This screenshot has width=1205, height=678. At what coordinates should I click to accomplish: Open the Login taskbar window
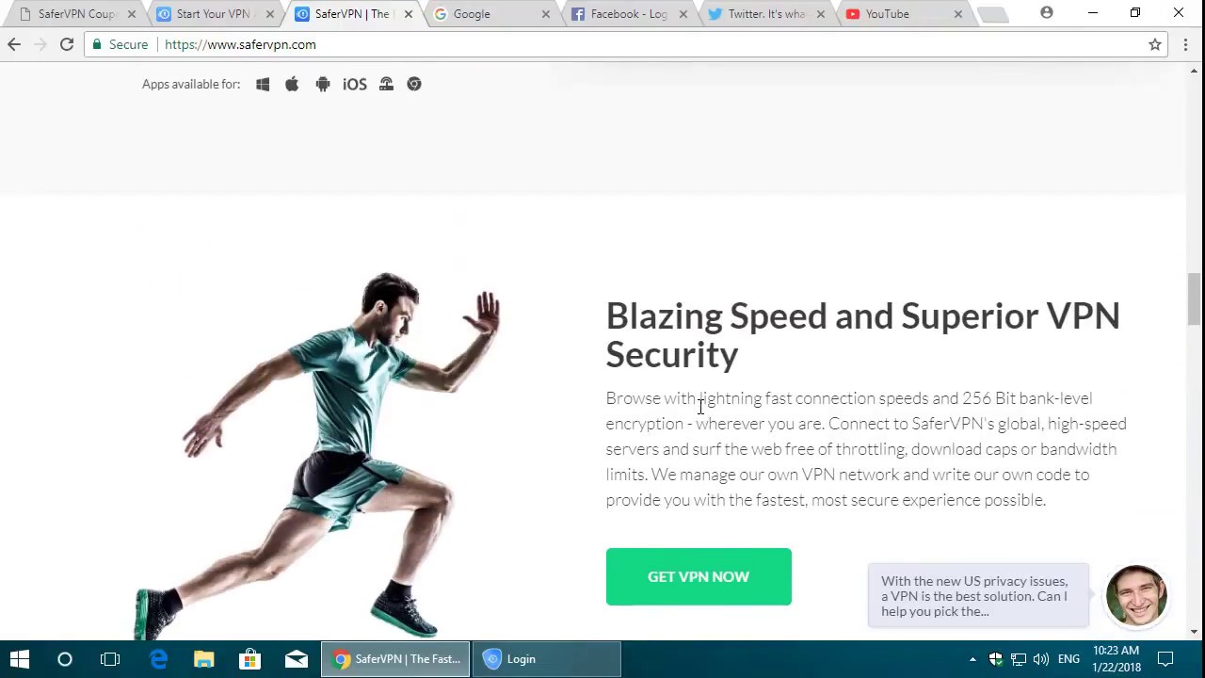(547, 659)
